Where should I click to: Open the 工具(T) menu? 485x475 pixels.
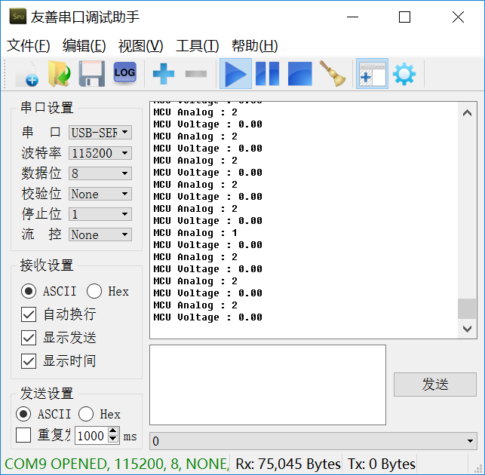198,46
